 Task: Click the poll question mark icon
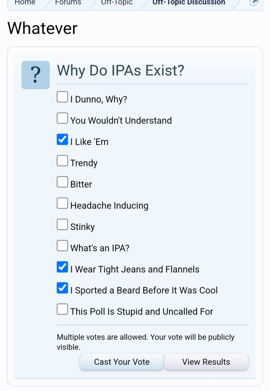(x=36, y=75)
